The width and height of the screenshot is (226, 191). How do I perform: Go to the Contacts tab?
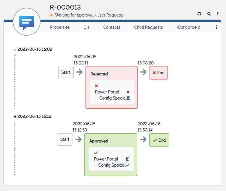(112, 27)
